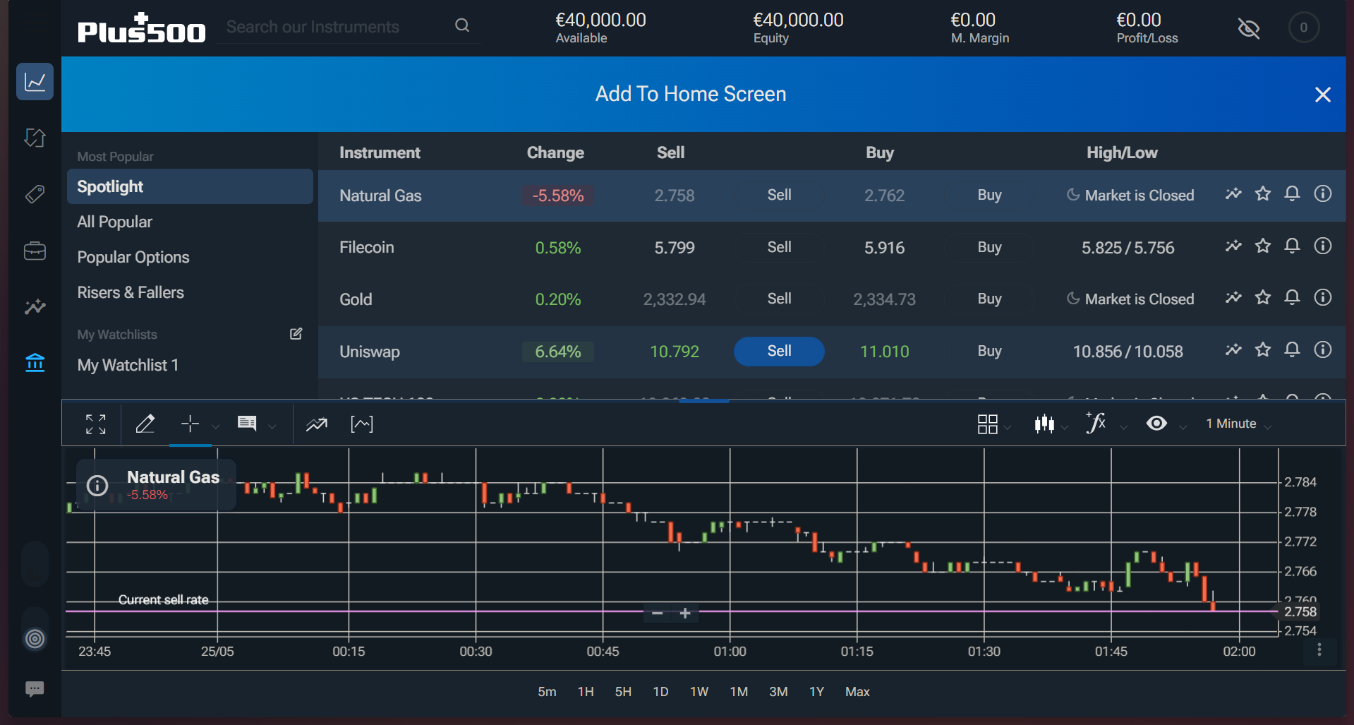This screenshot has height=725, width=1354.
Task: Open the info icon for Uniswap
Action: point(1322,350)
